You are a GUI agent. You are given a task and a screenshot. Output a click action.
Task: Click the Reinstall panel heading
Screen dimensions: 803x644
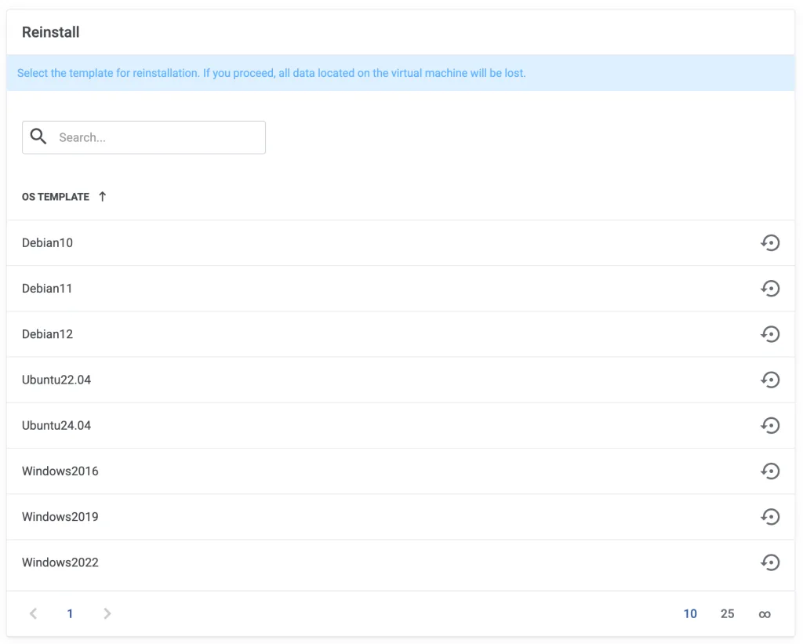click(x=51, y=32)
